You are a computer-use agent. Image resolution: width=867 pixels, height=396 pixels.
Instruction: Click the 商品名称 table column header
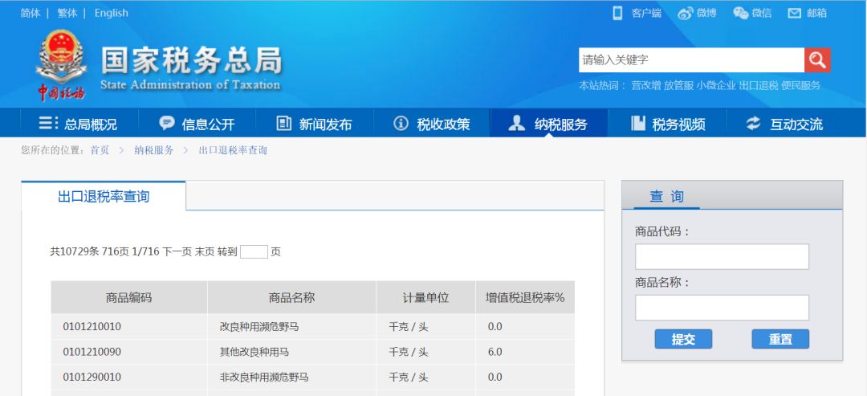(292, 297)
